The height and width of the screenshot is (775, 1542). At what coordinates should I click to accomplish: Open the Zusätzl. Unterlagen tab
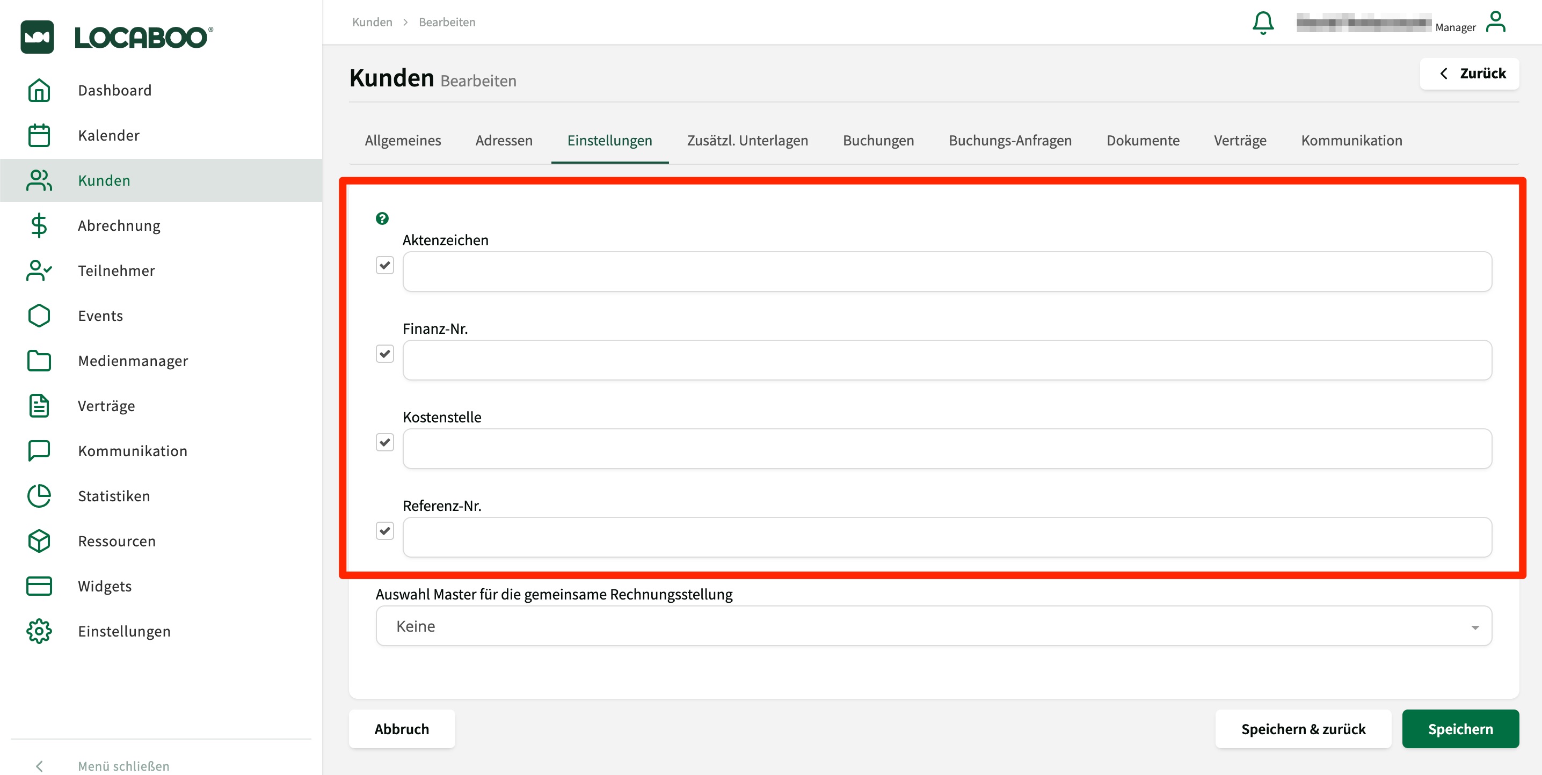747,140
